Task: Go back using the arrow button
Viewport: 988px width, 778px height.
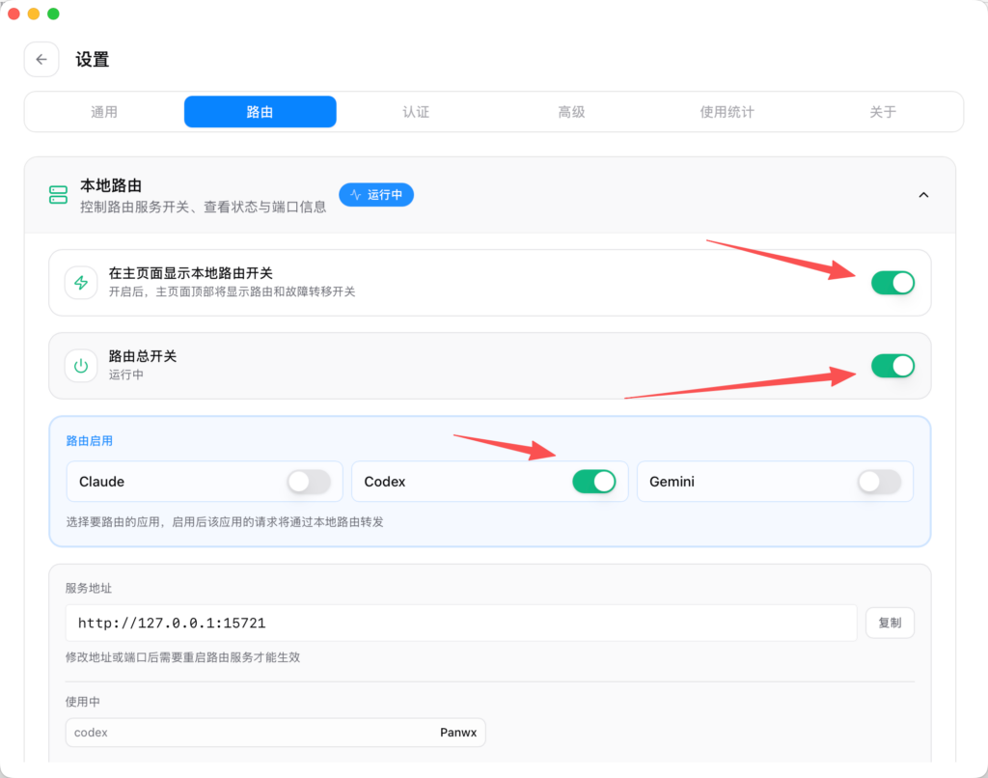Action: coord(41,59)
